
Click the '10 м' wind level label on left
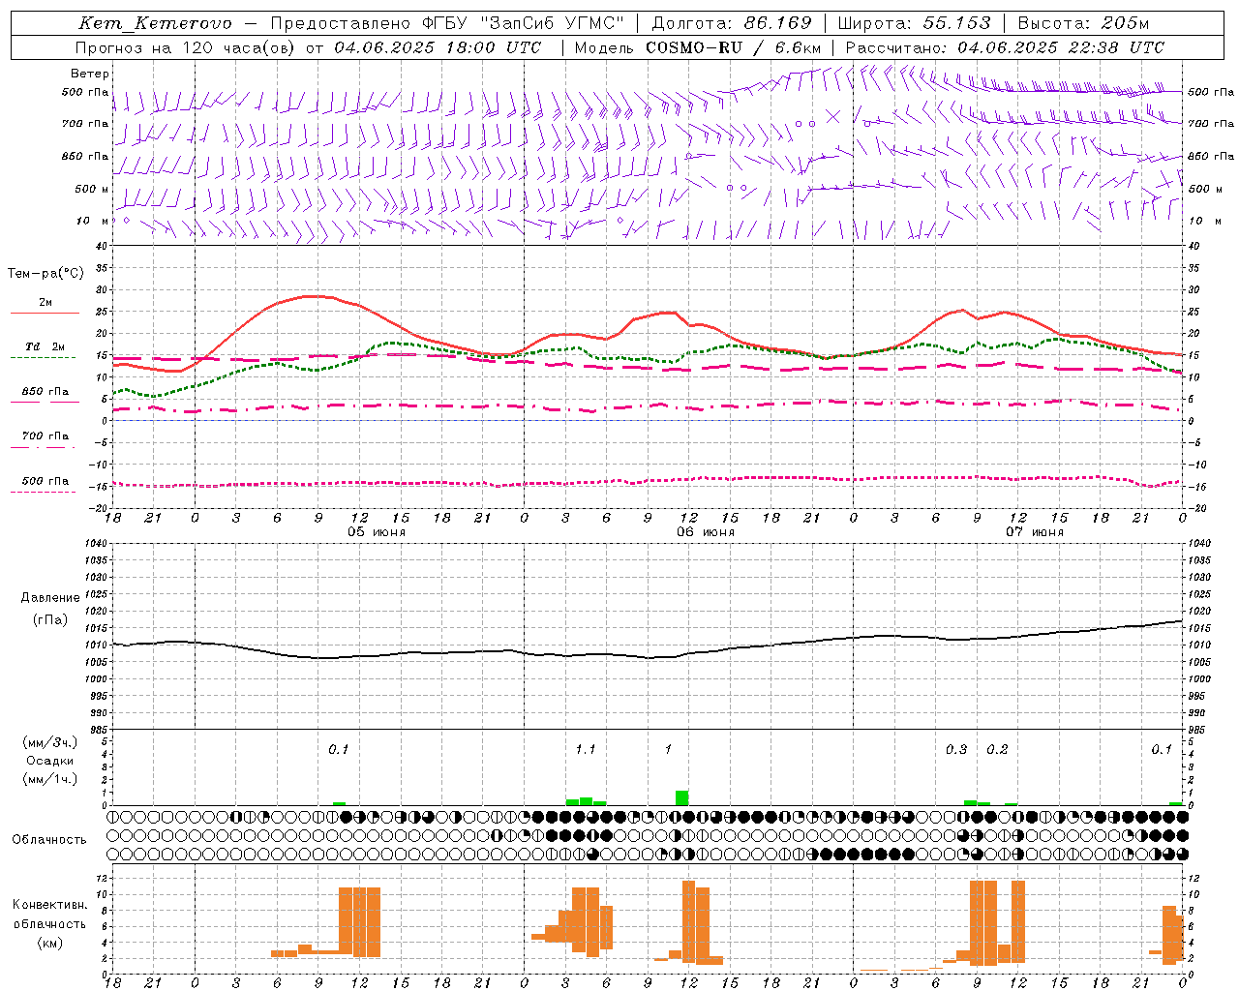click(x=92, y=221)
